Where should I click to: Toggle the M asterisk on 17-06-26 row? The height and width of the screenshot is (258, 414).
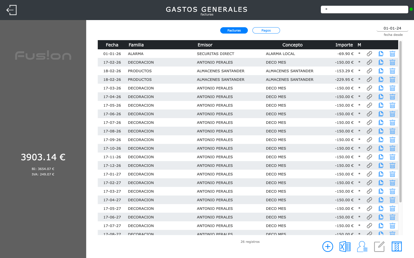359,114
